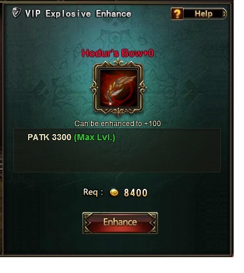This screenshot has height=273, width=244.
Task: Click the feathered bow artwork inside the slot
Action: click(118, 88)
